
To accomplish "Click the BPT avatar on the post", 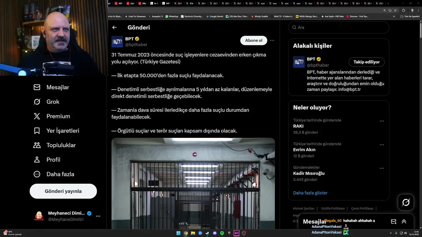I will click(x=117, y=42).
